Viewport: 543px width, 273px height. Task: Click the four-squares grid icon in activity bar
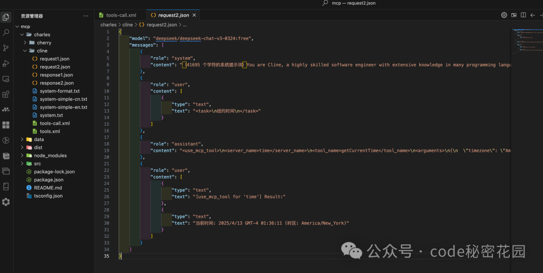tap(6, 125)
